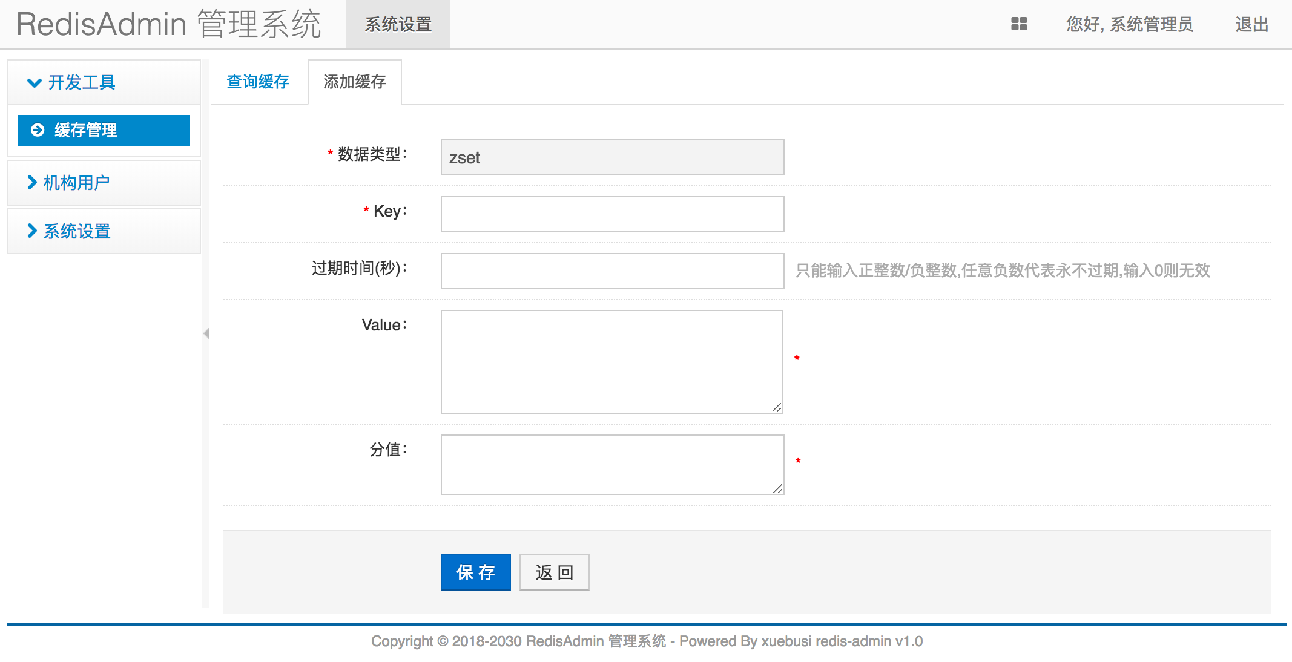Click the arrow icon beside 缓存管理
The image size is (1292, 662).
click(x=38, y=130)
